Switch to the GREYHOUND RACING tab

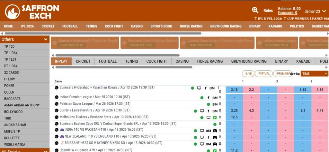249,61
